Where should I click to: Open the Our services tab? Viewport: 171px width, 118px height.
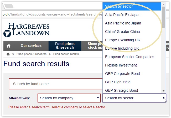point(31,46)
